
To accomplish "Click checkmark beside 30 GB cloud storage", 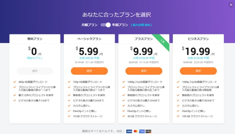I will pos(123,116).
